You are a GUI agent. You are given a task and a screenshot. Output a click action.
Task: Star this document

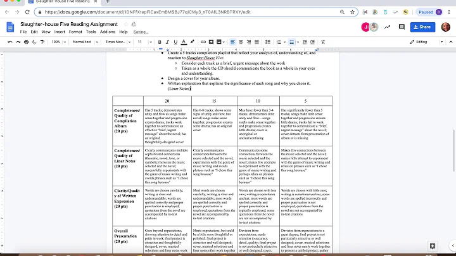coord(126,24)
